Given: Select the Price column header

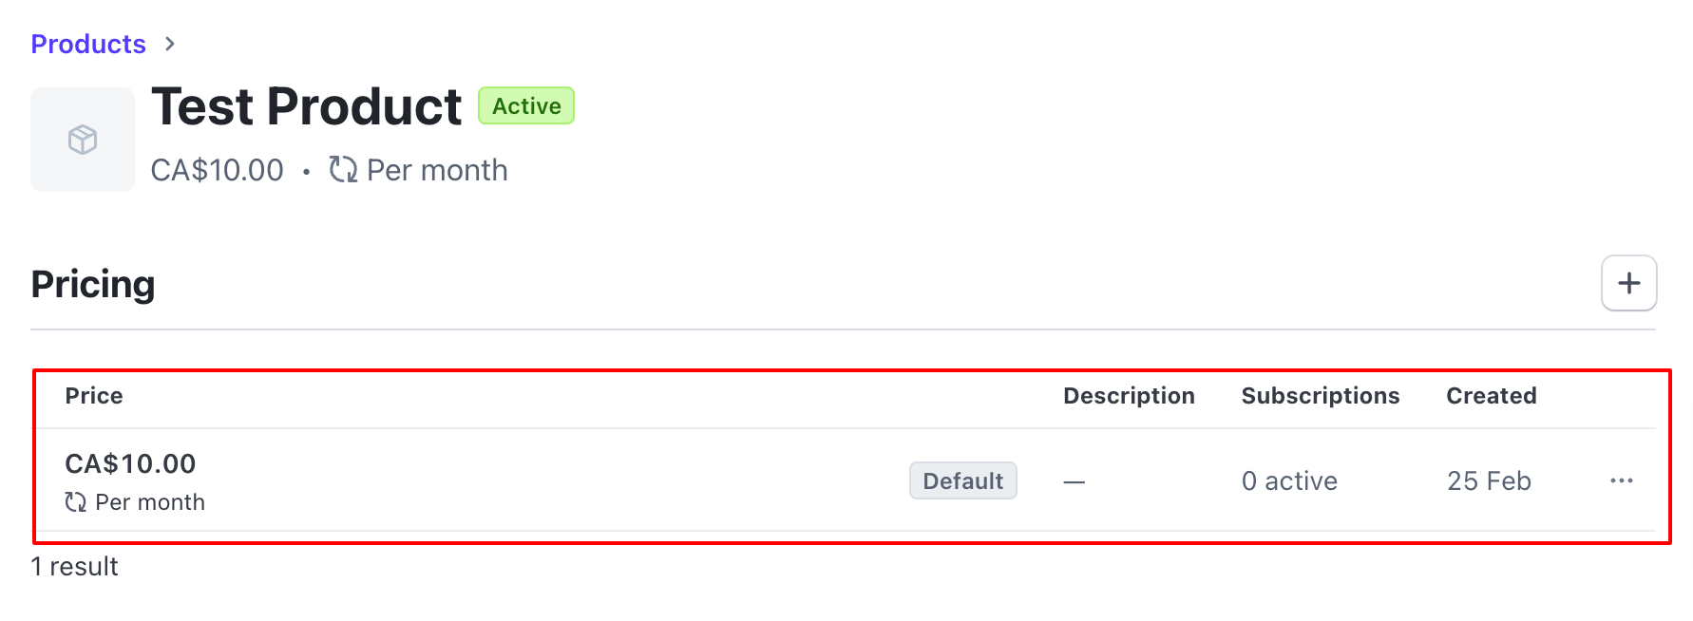Looking at the screenshot, I should (94, 396).
